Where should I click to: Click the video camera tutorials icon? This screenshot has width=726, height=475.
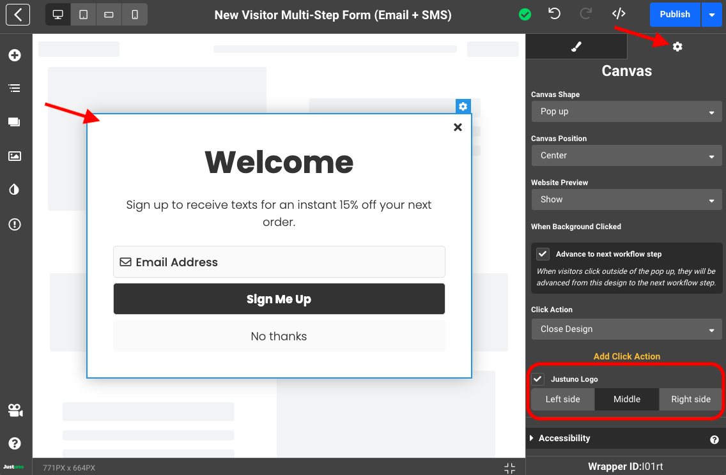pos(15,411)
